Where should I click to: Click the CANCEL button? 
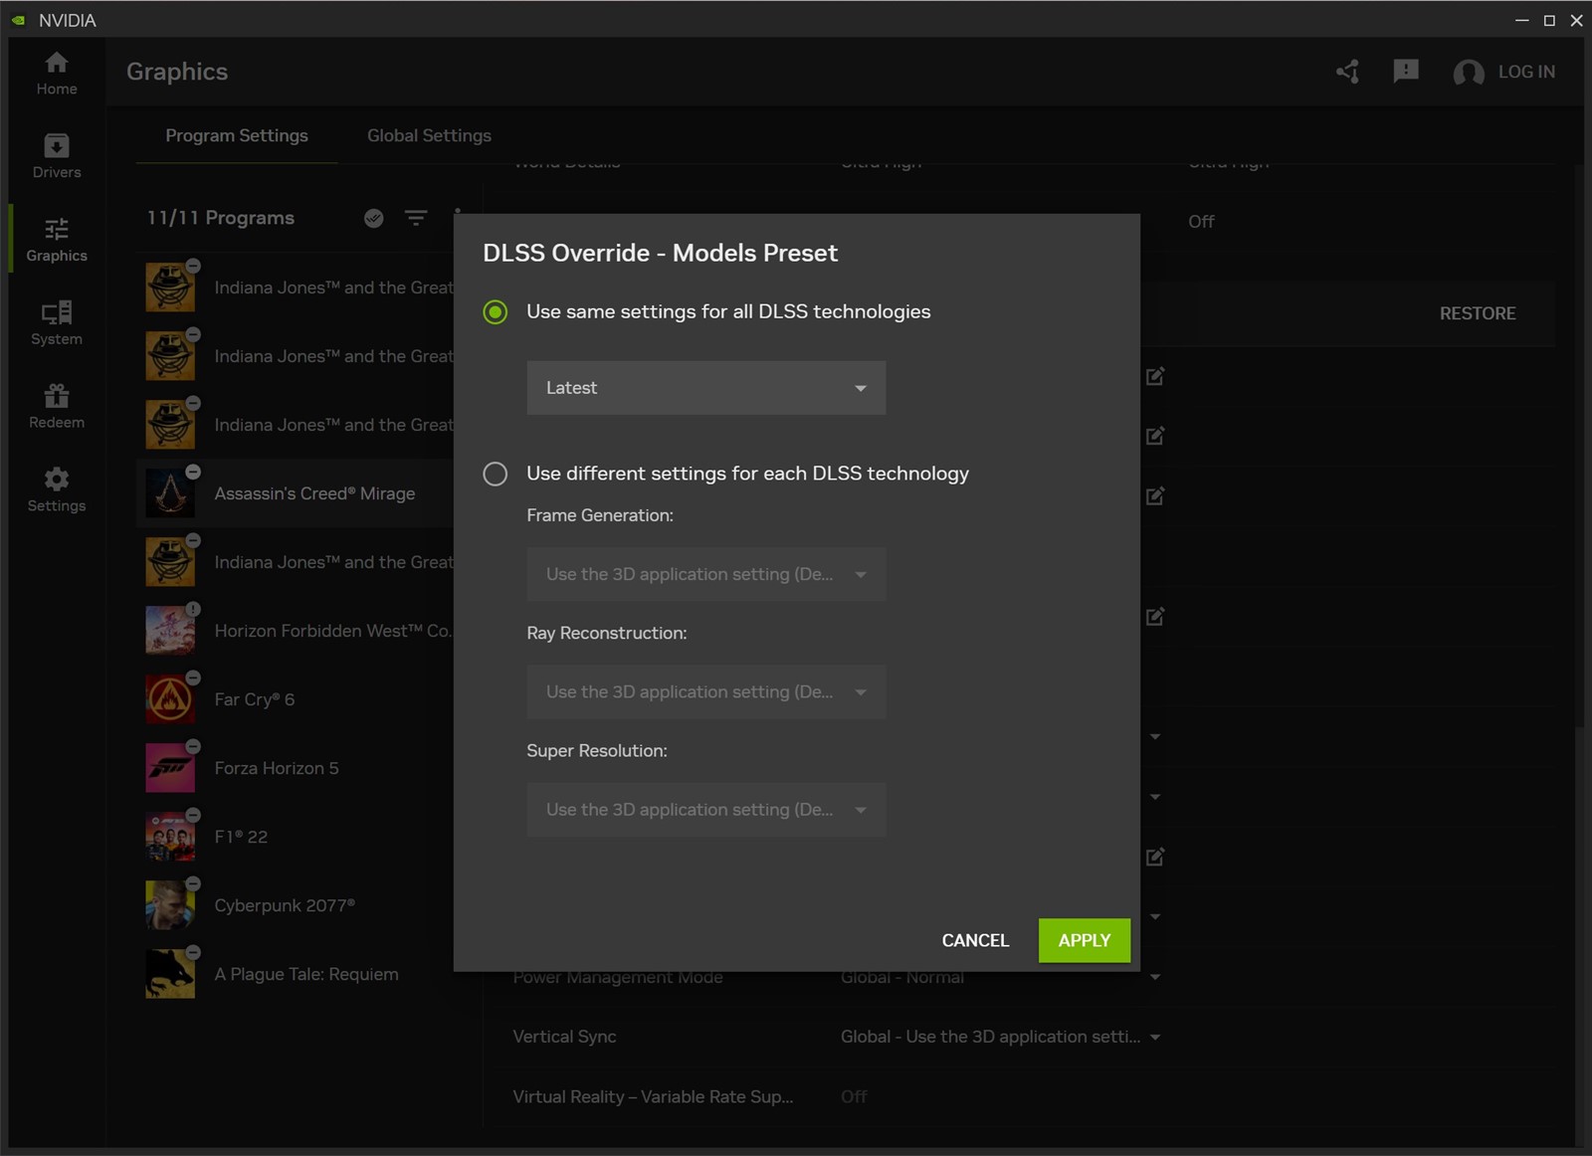click(x=975, y=940)
